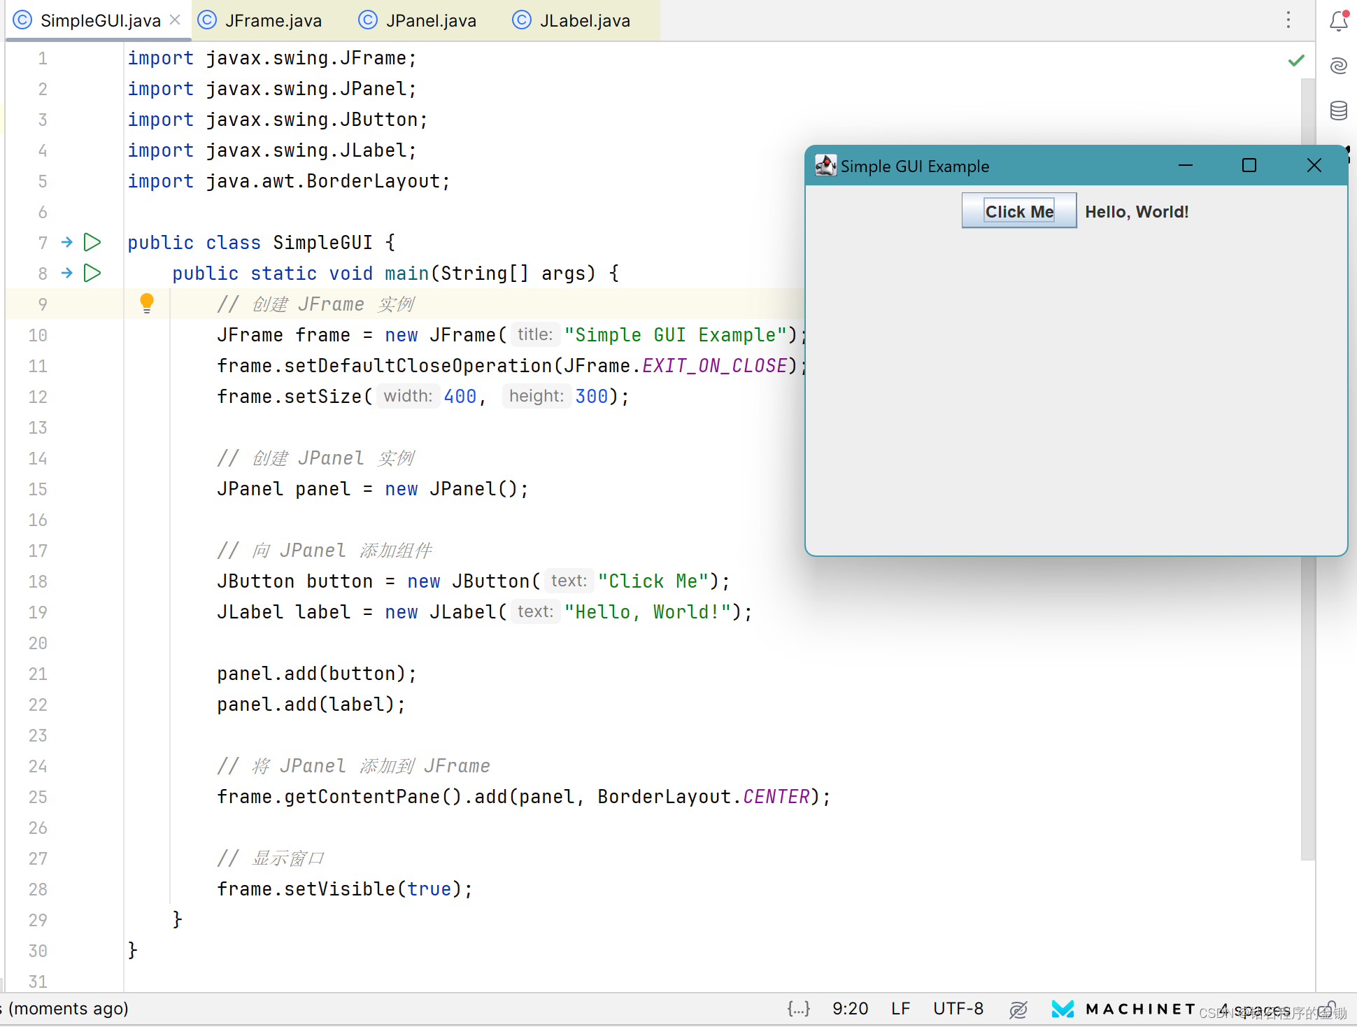This screenshot has height=1027, width=1357.
Task: Click the green inspection checkmark
Action: pos(1296,60)
